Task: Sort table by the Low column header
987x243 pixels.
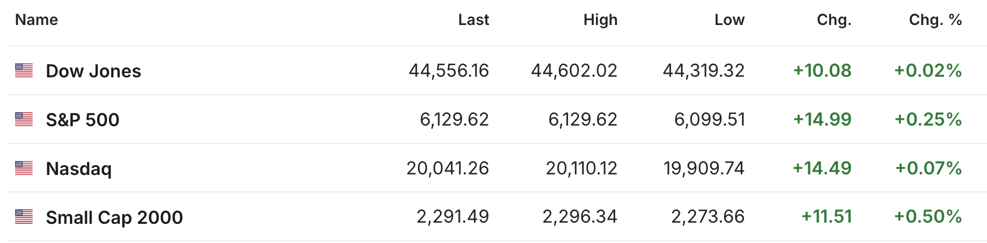Action: pyautogui.click(x=730, y=20)
